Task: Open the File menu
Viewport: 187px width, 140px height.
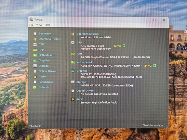Action: point(31,25)
